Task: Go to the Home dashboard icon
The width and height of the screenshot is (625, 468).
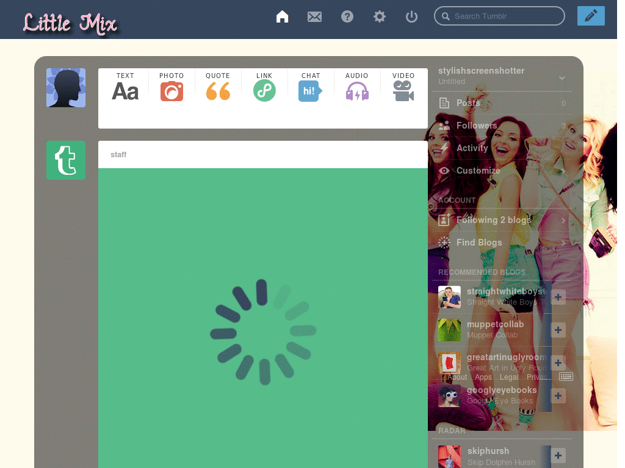Action: click(x=282, y=16)
